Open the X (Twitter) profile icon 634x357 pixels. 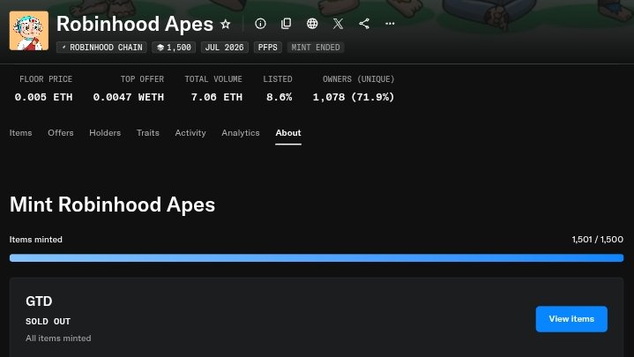coord(338,24)
